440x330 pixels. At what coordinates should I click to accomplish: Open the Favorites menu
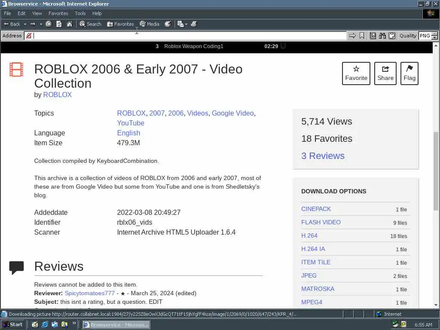coord(58,13)
